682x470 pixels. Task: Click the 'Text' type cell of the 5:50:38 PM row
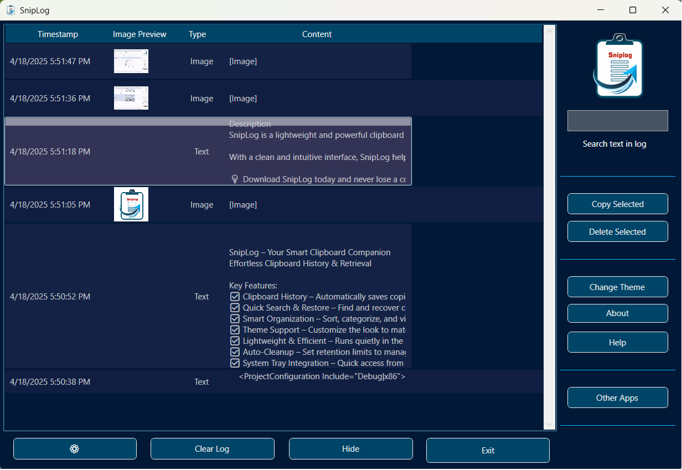click(202, 382)
